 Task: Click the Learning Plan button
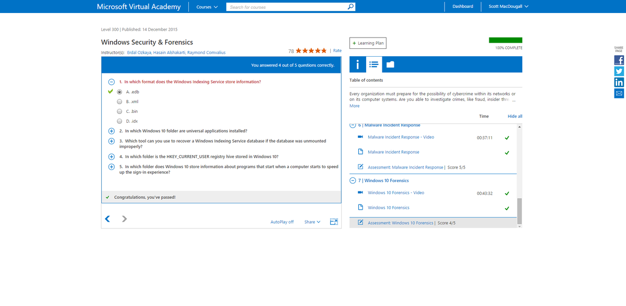coord(368,43)
